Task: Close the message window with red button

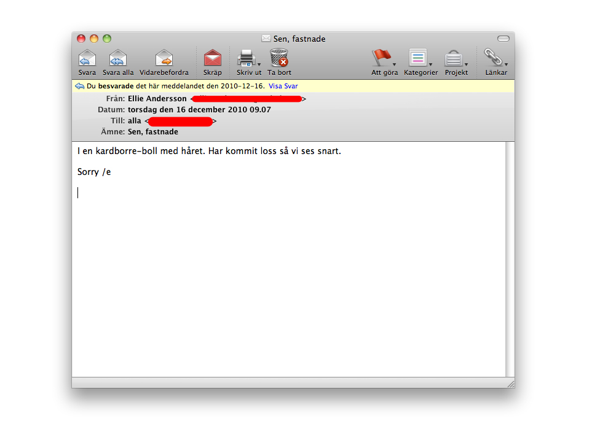Action: click(81, 39)
